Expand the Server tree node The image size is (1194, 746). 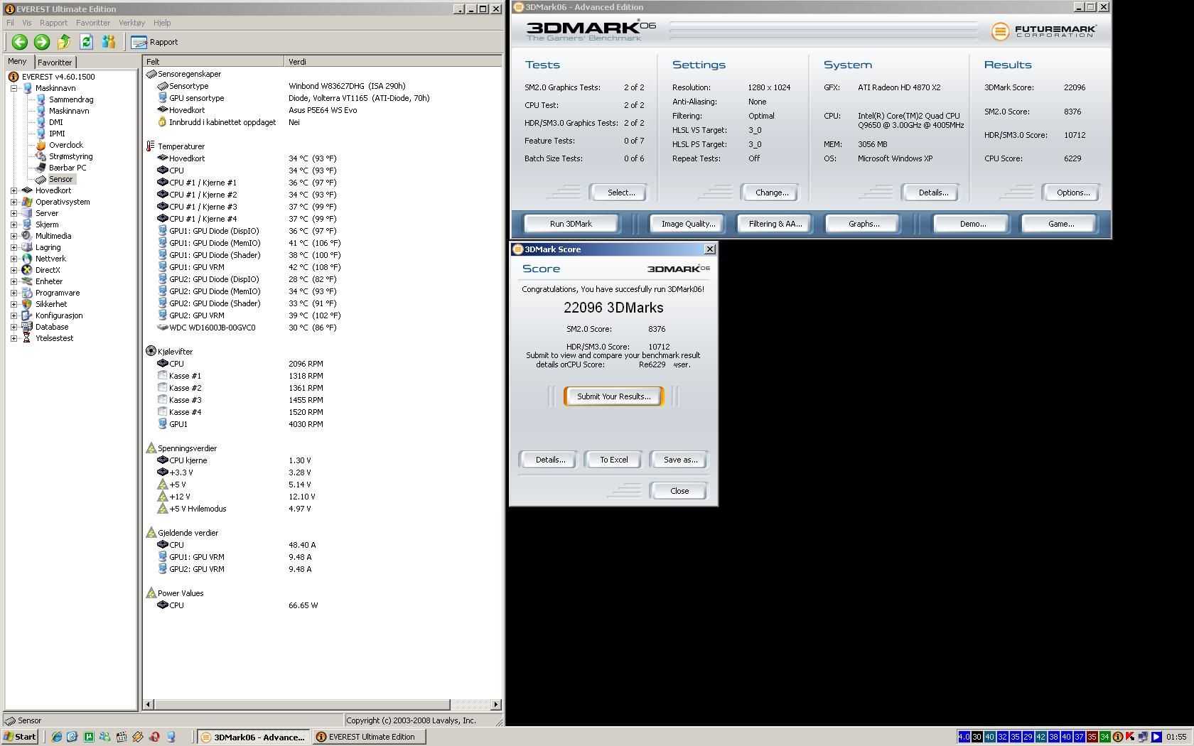pos(14,213)
